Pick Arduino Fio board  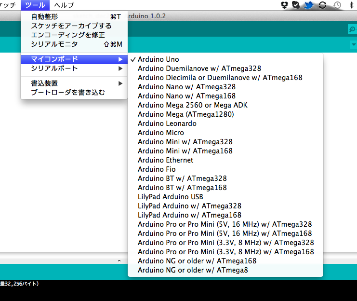coord(225,169)
